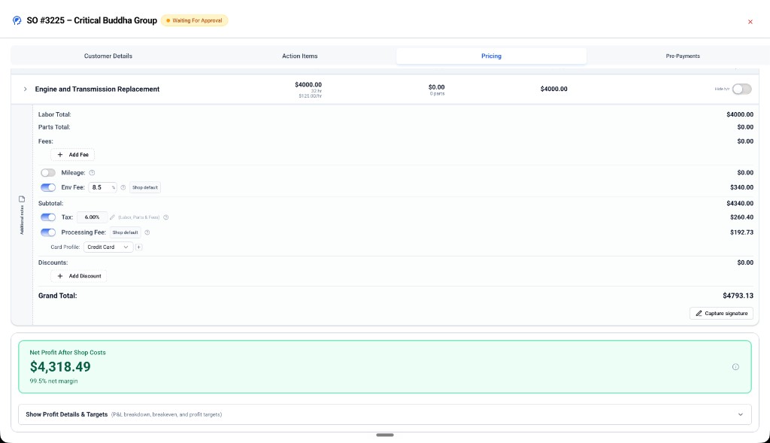The height and width of the screenshot is (443, 770).
Task: Turn off the Tax toggle
Action: coord(48,217)
